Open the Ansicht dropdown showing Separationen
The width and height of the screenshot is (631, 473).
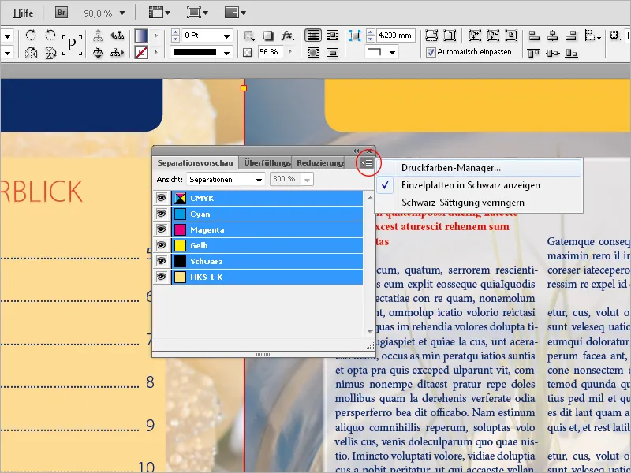(x=225, y=179)
